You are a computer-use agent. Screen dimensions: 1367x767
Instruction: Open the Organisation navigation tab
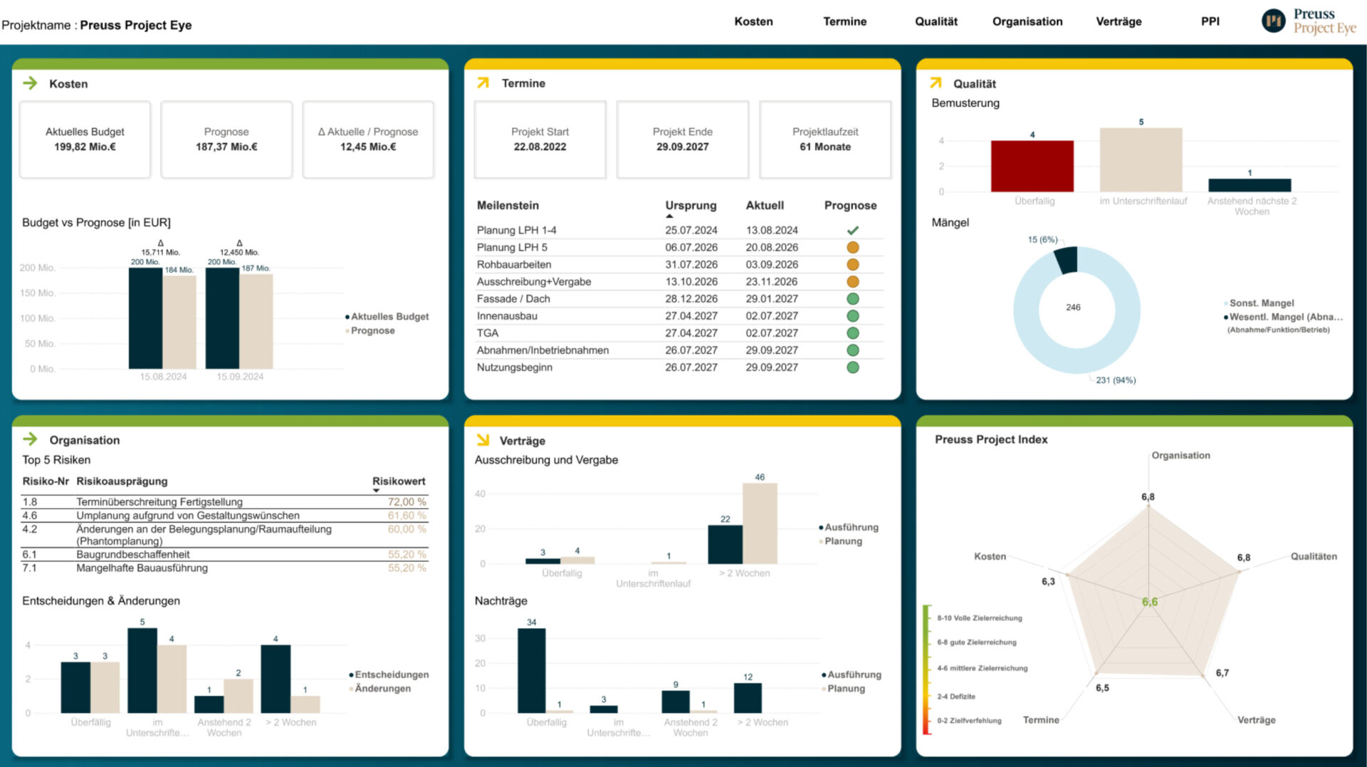(1027, 21)
